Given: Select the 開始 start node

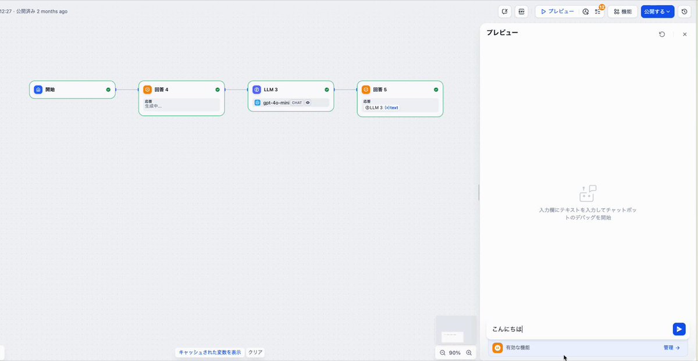Looking at the screenshot, I should tap(72, 90).
